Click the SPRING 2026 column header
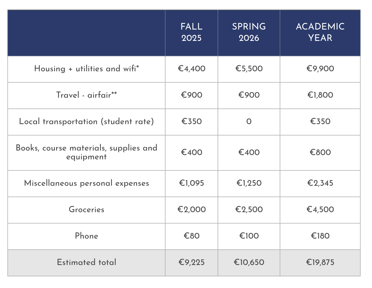372x288 pixels. 249,32
